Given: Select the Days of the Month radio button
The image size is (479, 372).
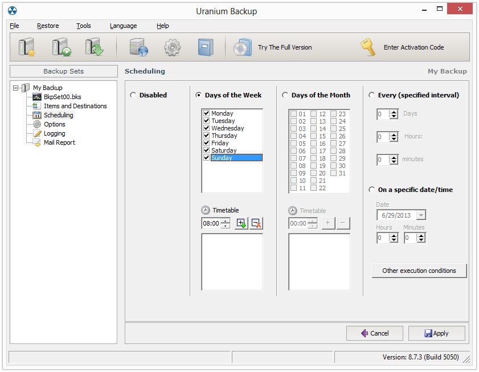Looking at the screenshot, I should [285, 95].
